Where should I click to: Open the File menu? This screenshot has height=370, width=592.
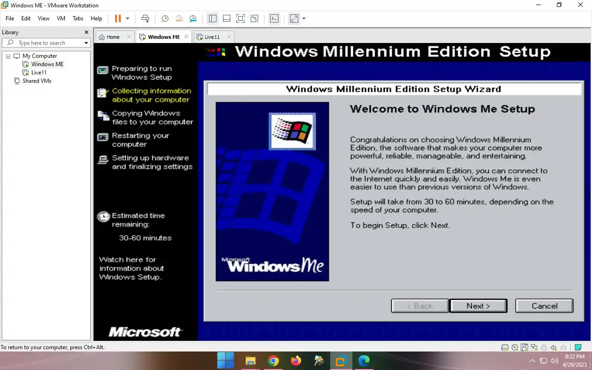click(x=10, y=18)
